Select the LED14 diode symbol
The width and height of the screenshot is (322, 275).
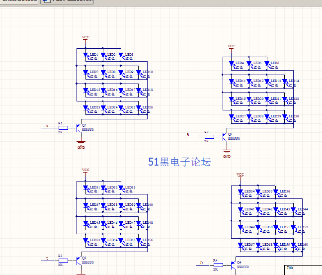click(285, 82)
